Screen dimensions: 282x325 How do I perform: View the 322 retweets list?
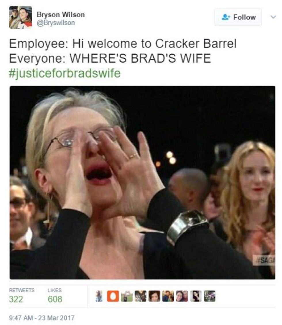point(22,295)
